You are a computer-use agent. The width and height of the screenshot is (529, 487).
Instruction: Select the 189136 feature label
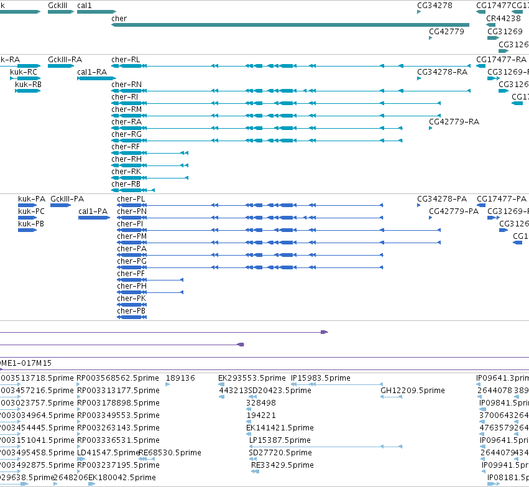pyautogui.click(x=180, y=378)
